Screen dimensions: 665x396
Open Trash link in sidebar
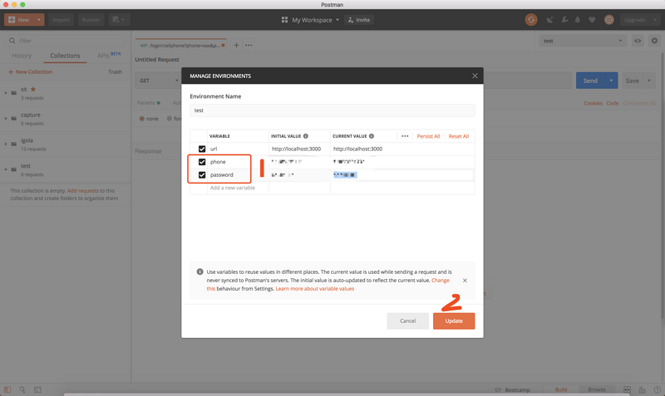click(x=115, y=72)
